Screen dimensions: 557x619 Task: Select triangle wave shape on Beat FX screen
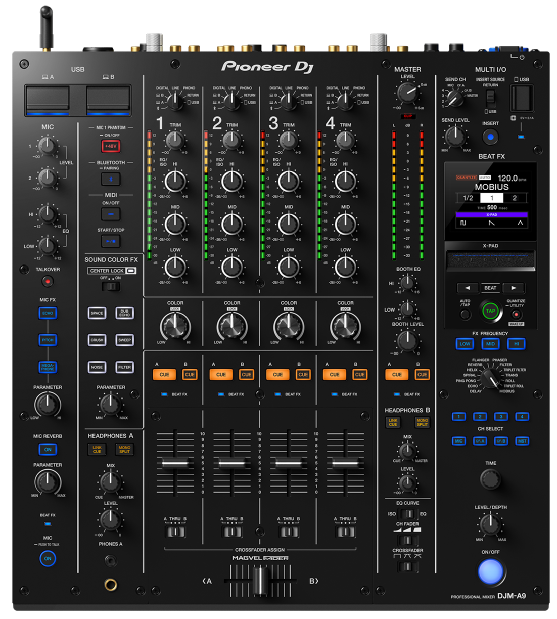tap(520, 223)
